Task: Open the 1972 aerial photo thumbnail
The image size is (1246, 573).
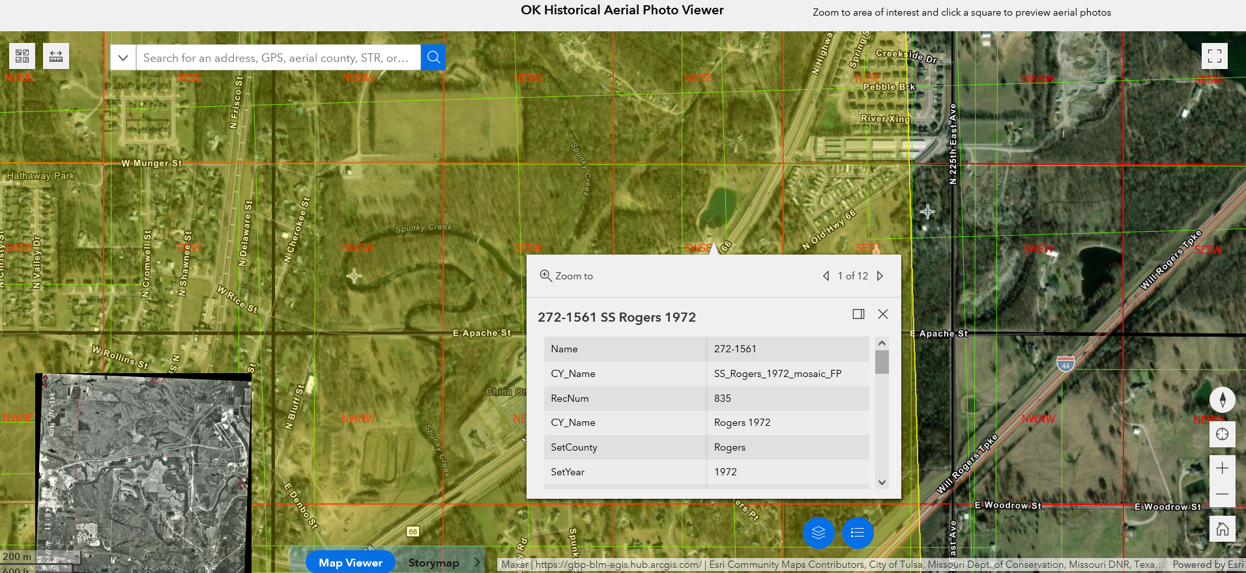Action: tap(143, 473)
